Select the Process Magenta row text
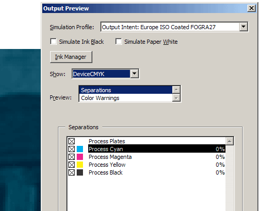262x211 pixels. click(110, 157)
